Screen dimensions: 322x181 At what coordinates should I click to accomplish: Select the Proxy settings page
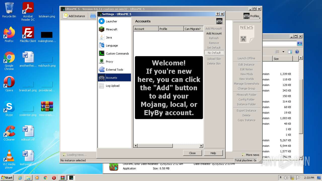pos(114,62)
